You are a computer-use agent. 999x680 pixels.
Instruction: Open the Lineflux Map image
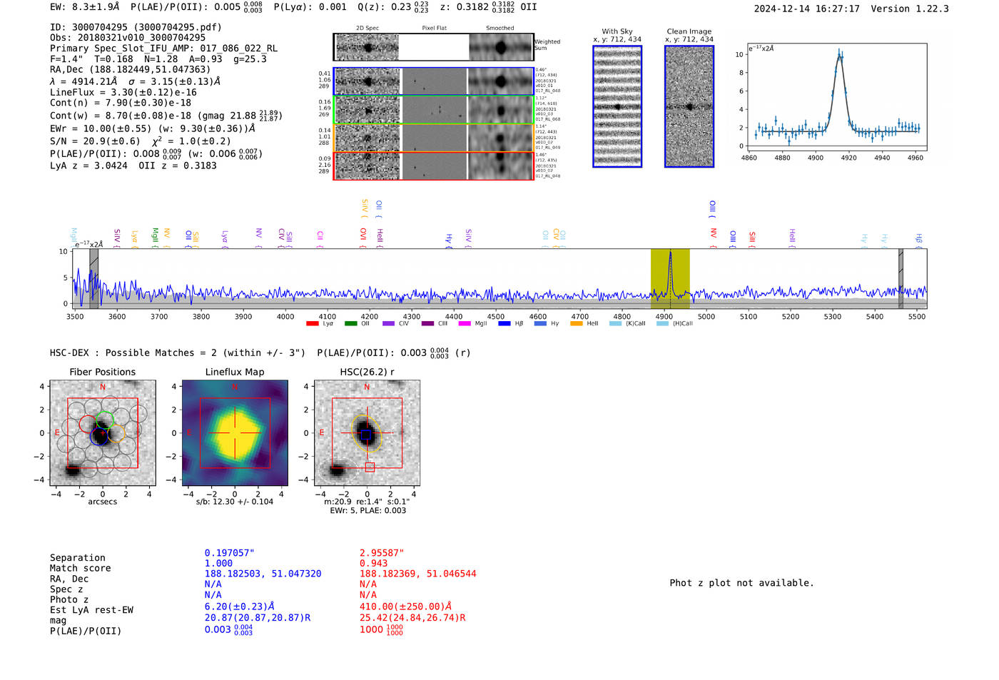[235, 433]
